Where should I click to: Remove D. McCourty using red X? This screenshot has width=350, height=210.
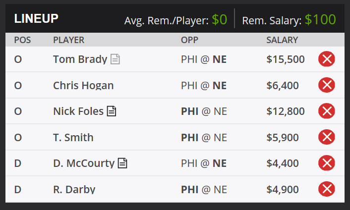pyautogui.click(x=327, y=163)
